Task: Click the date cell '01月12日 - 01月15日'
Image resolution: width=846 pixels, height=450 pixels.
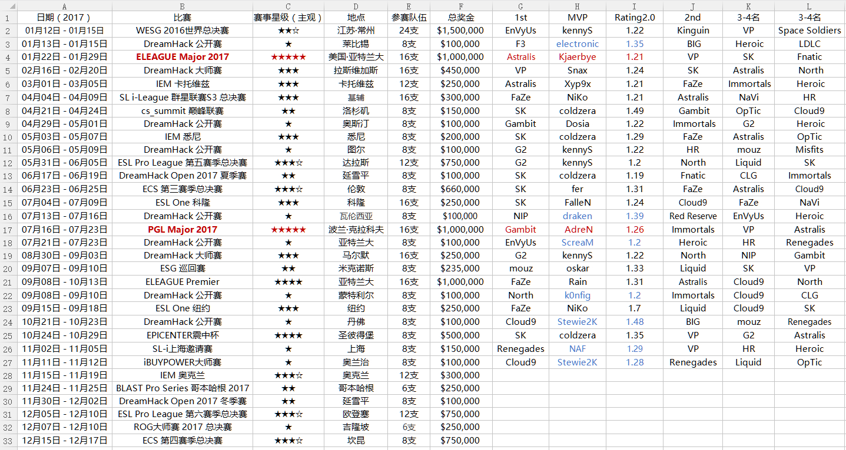Action: coord(65,31)
